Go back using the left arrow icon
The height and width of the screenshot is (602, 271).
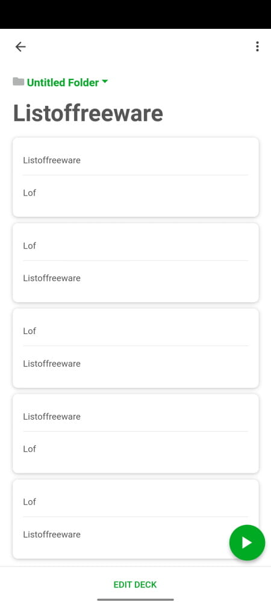coord(20,47)
